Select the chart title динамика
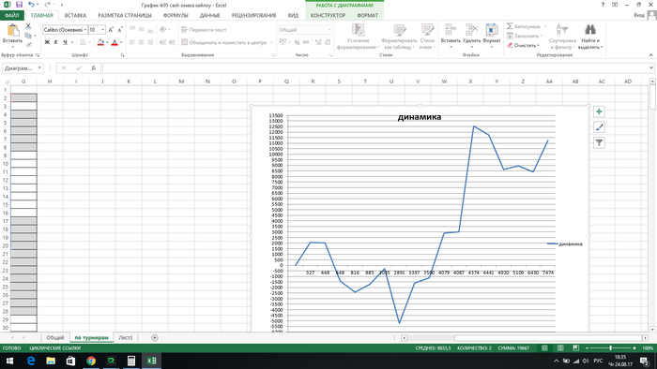 (419, 117)
